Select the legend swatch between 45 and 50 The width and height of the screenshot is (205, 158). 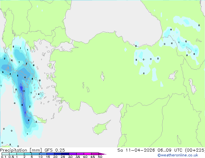click(95, 154)
